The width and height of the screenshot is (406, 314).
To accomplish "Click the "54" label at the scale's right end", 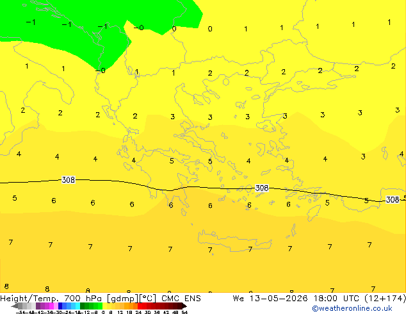I will coord(184,312).
